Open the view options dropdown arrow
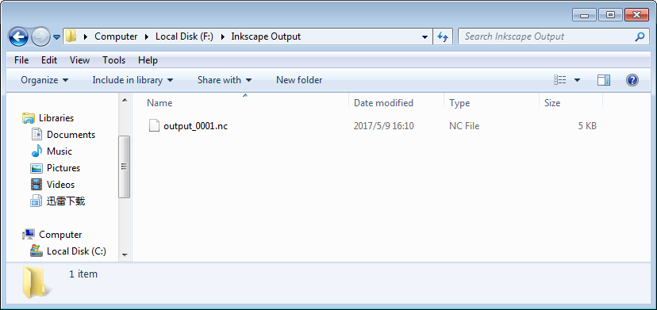 coord(577,79)
